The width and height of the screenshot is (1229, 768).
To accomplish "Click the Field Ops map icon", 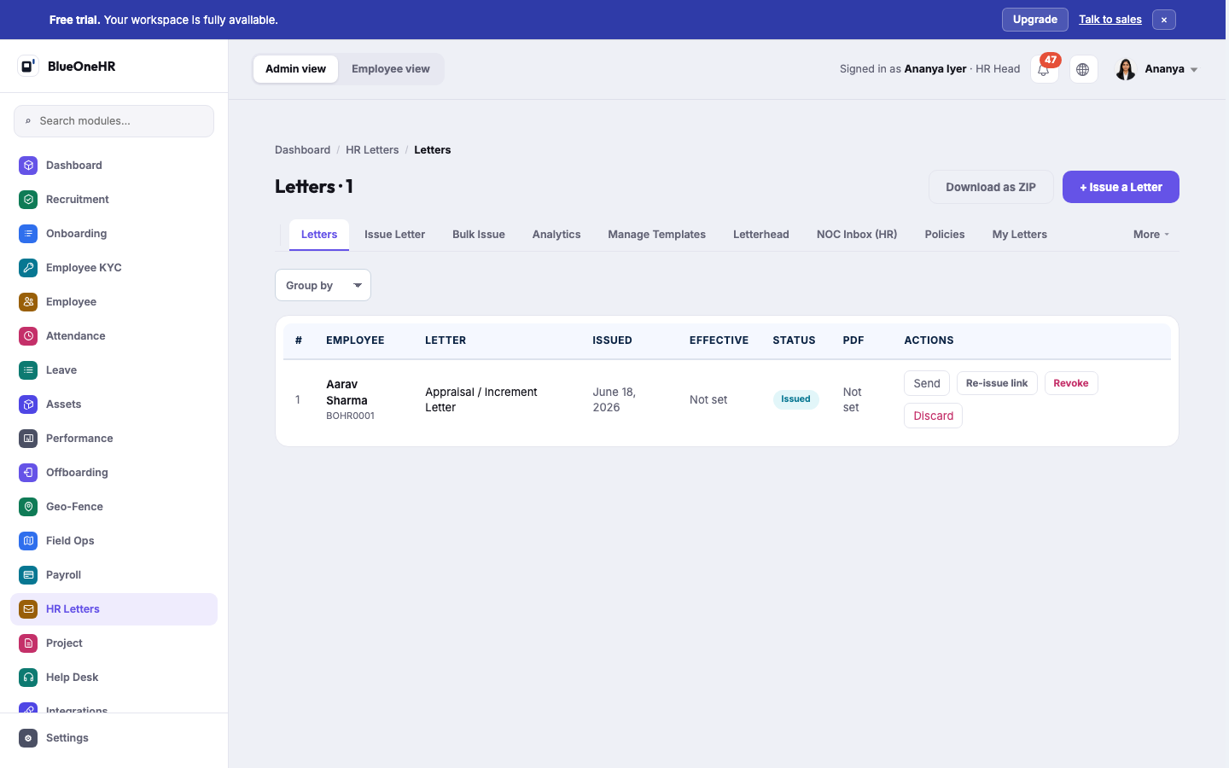I will (x=28, y=541).
